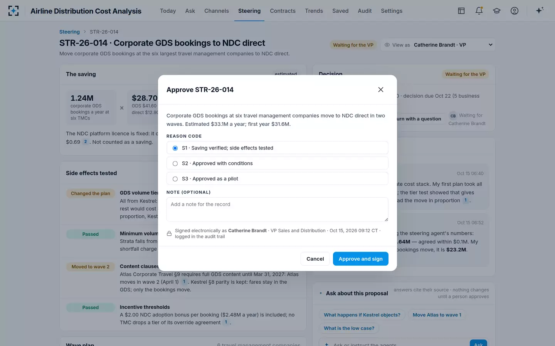555x346 pixels.
Task: Click the app logo icon
Action: pyautogui.click(x=13, y=11)
